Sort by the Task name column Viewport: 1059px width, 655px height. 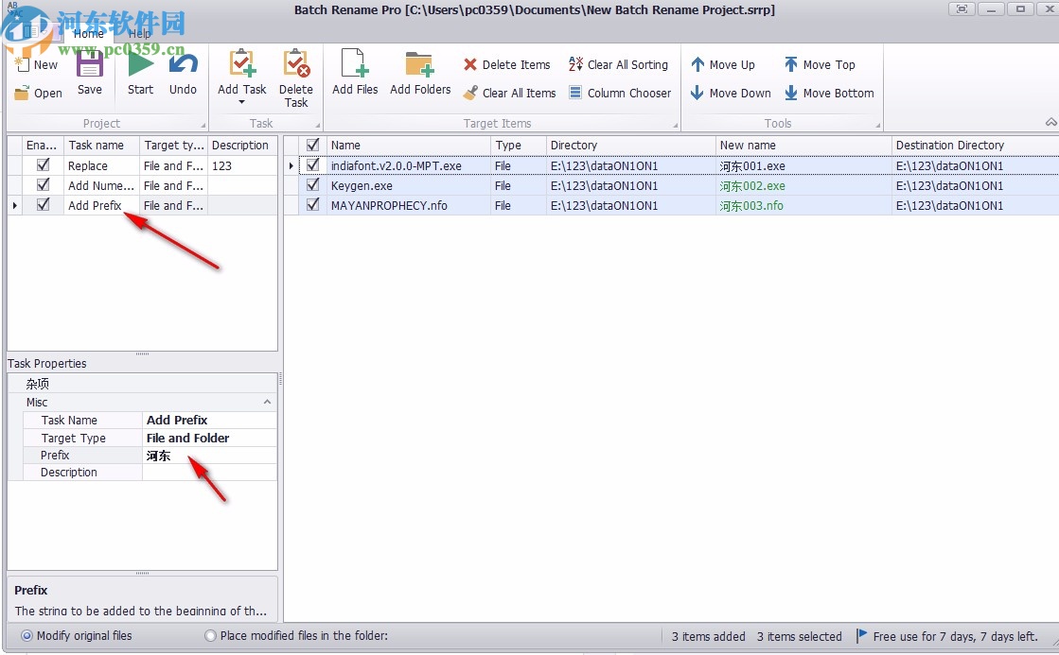click(102, 145)
